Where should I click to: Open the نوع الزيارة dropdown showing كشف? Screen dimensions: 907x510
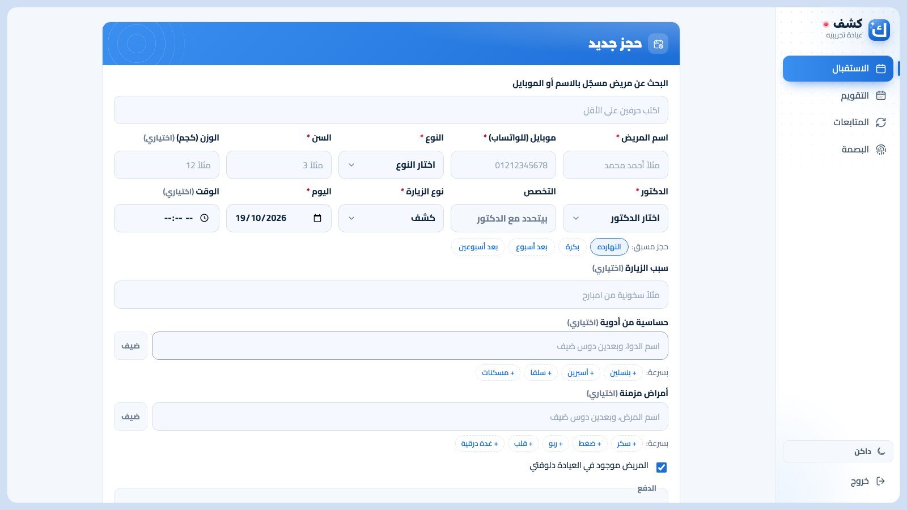point(391,218)
